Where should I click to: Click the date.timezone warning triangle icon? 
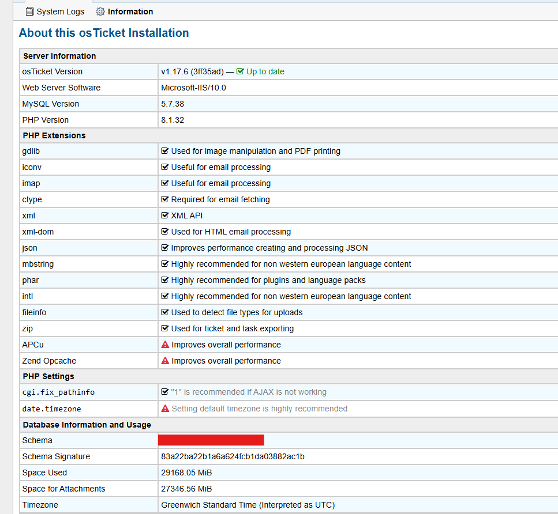(165, 409)
